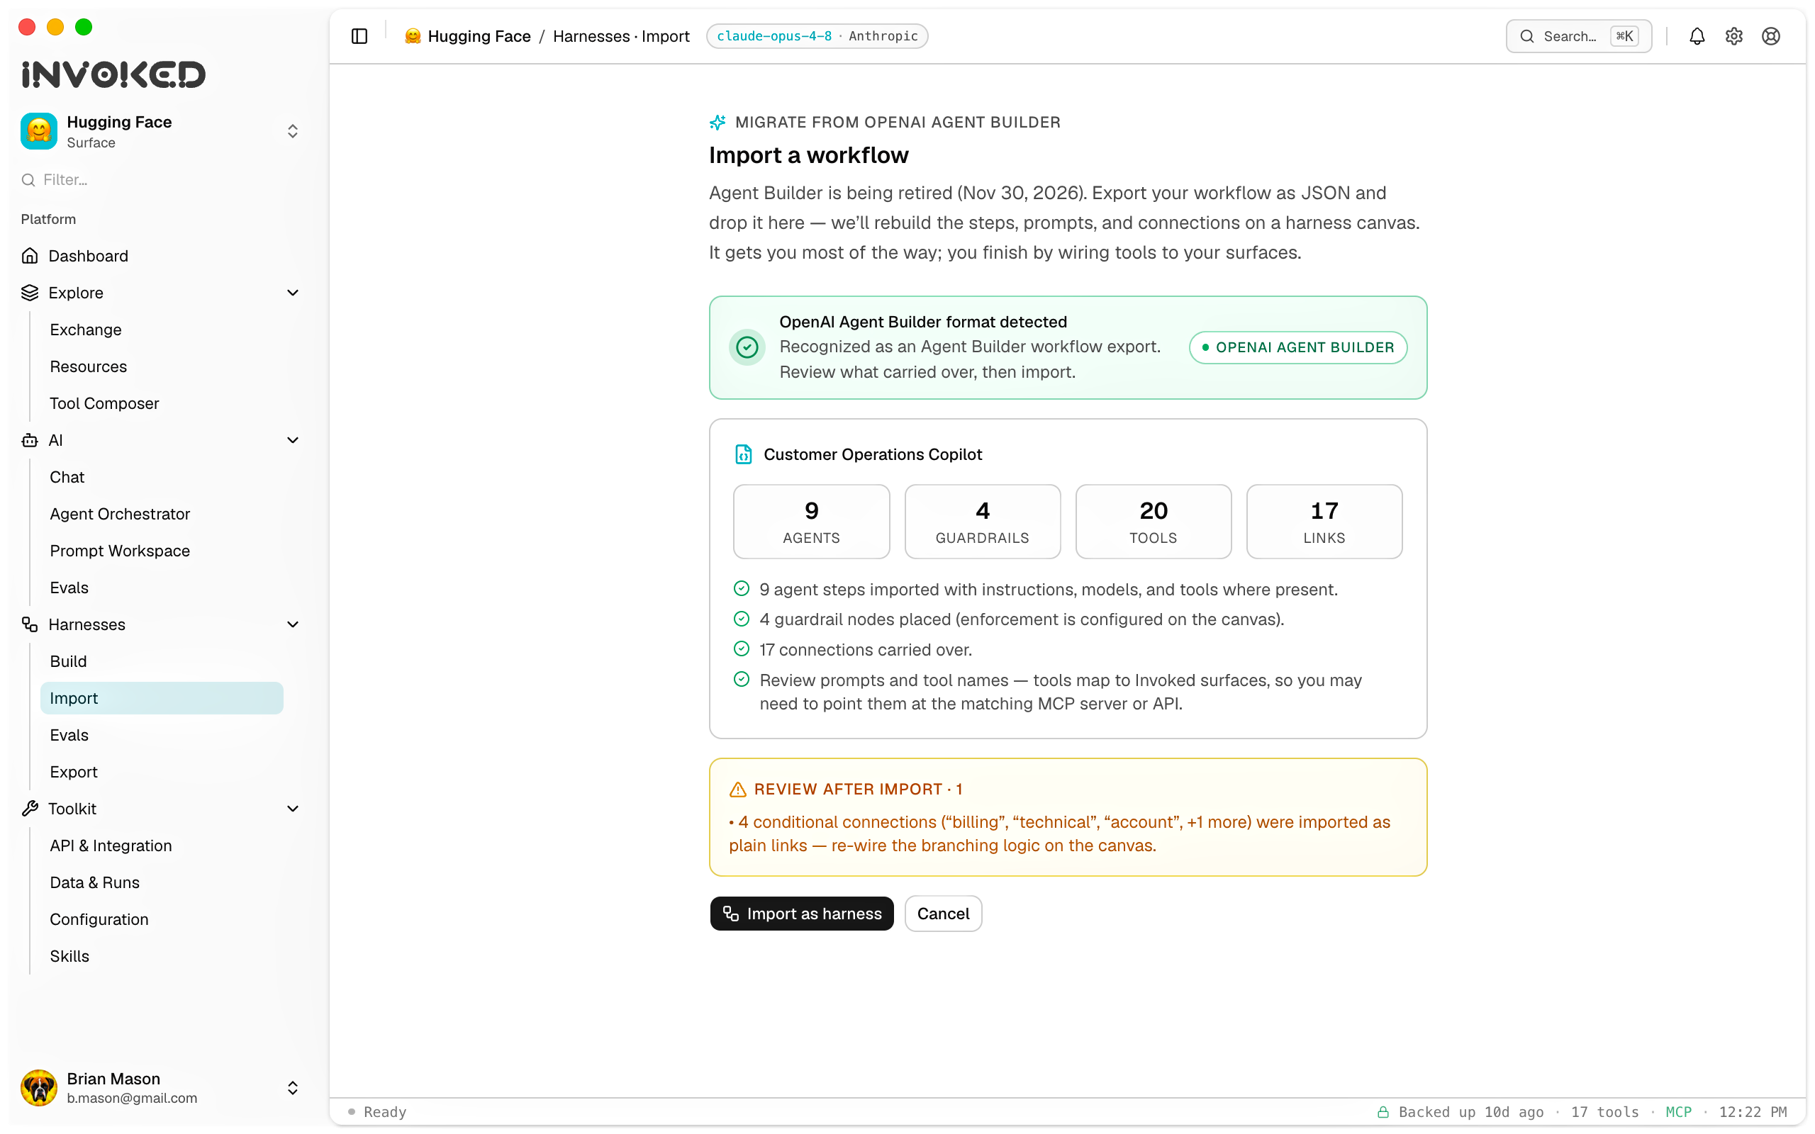Click Import as harness button
The height and width of the screenshot is (1134, 1815).
point(801,914)
